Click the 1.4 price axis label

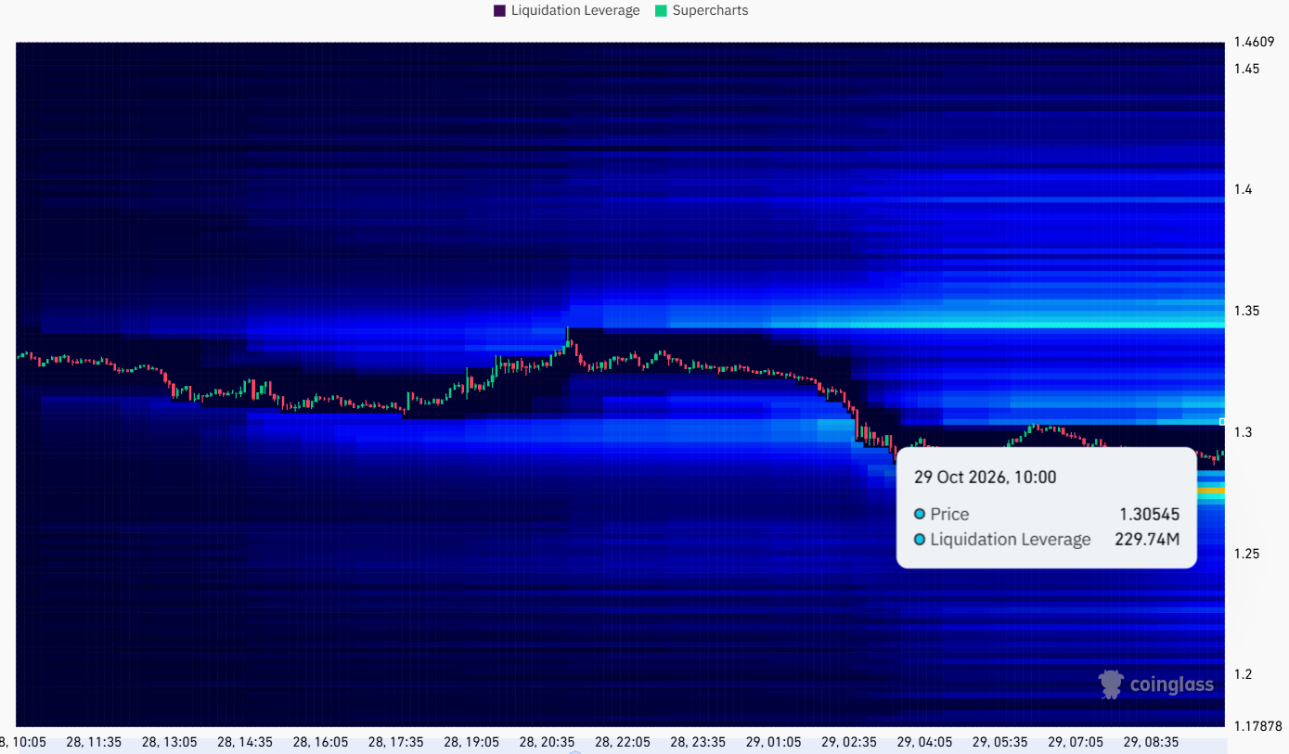(1243, 189)
